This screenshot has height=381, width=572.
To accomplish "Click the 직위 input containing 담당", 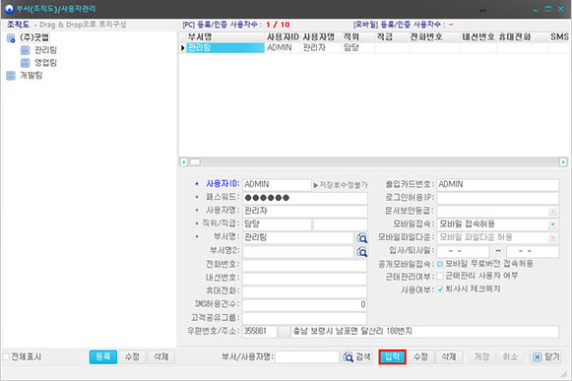I will coord(278,224).
